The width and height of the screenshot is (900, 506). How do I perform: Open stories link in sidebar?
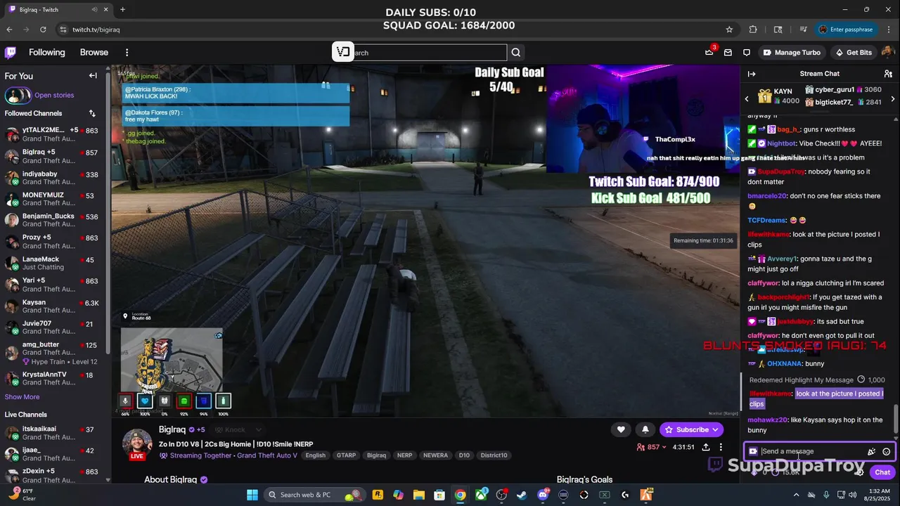point(54,95)
